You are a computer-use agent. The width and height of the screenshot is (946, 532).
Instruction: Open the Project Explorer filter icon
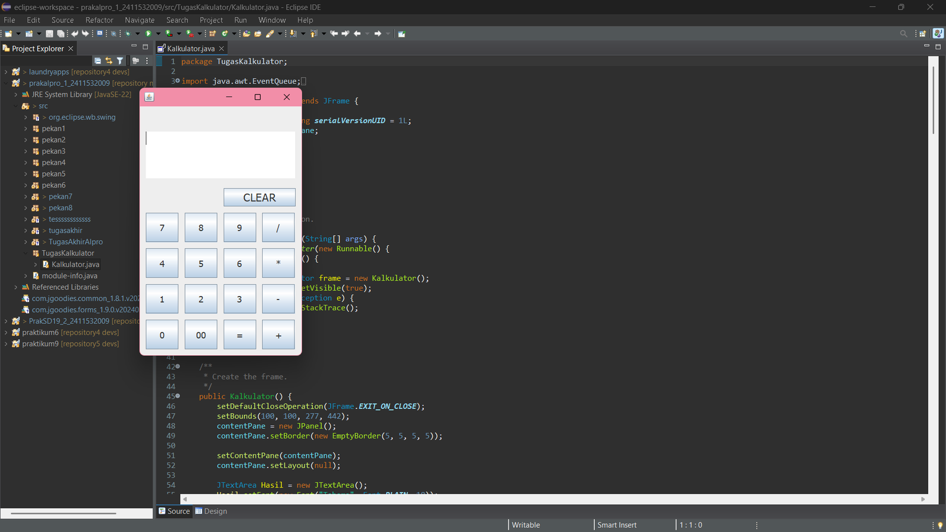(120, 61)
